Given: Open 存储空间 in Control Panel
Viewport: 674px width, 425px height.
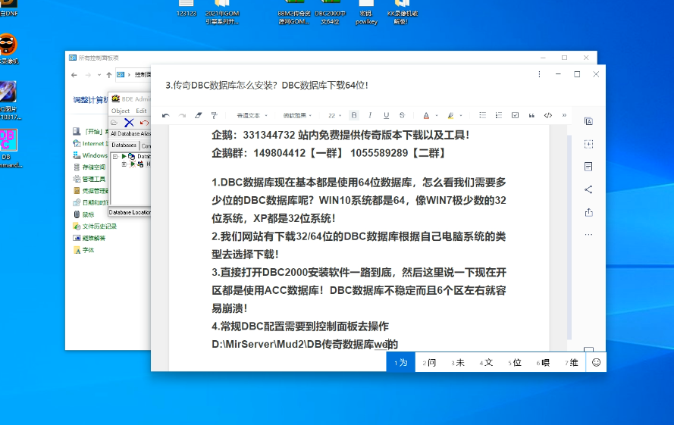Looking at the screenshot, I should click(89, 167).
